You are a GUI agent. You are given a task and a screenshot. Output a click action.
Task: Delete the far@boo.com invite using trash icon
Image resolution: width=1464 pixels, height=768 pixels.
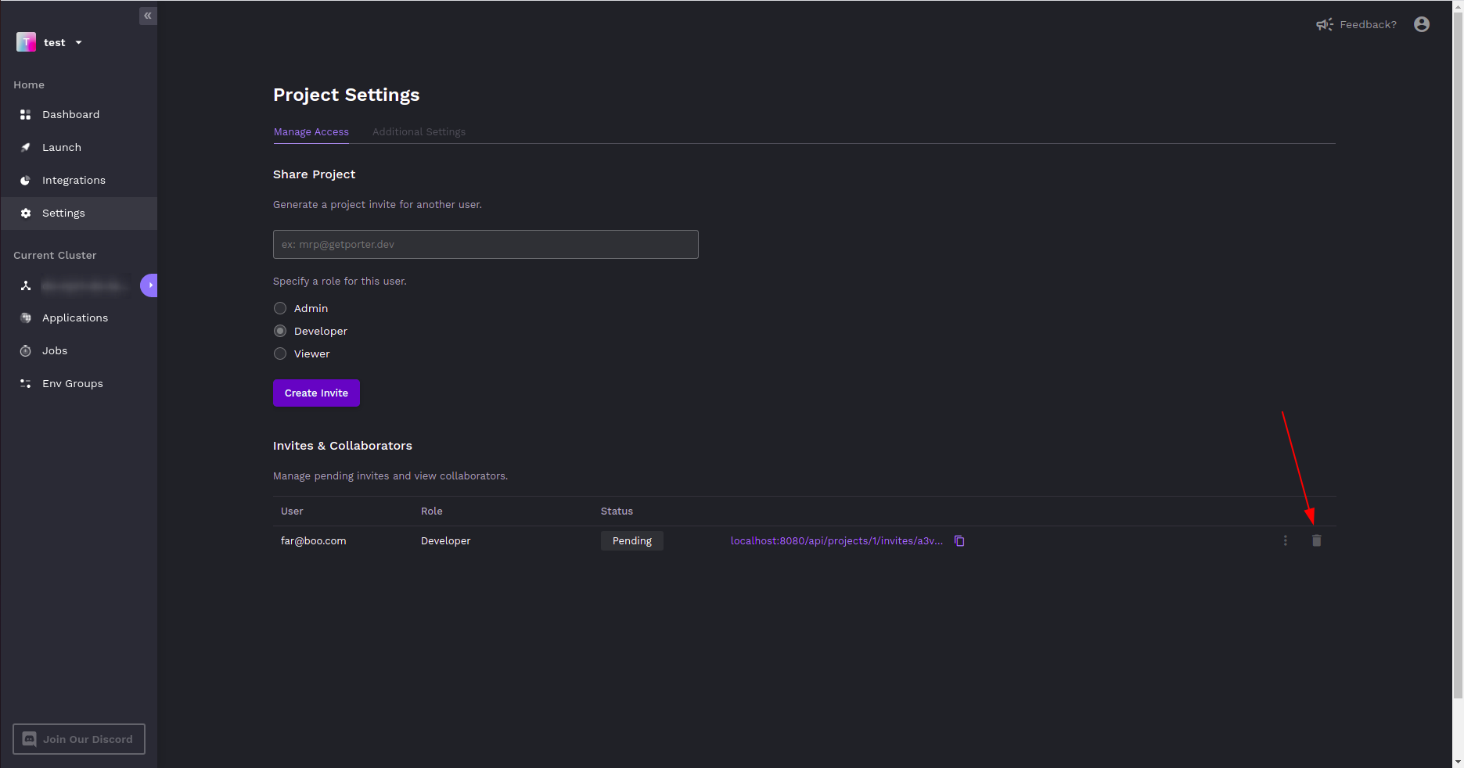coord(1316,541)
